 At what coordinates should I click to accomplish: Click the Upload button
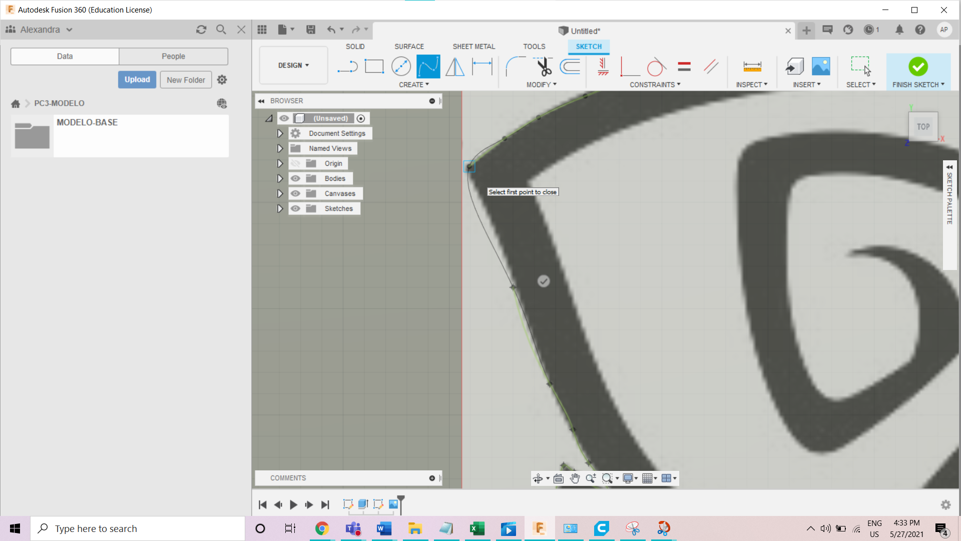tap(137, 80)
